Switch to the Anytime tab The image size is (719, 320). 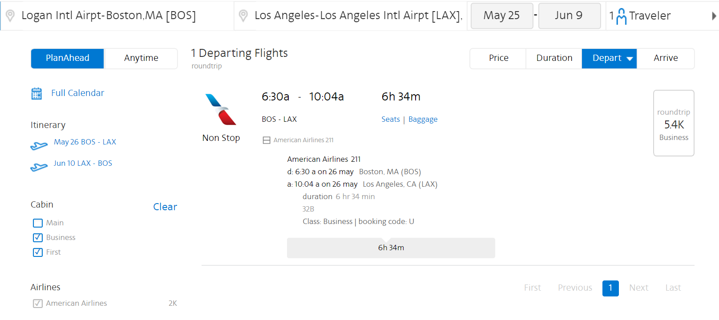141,58
